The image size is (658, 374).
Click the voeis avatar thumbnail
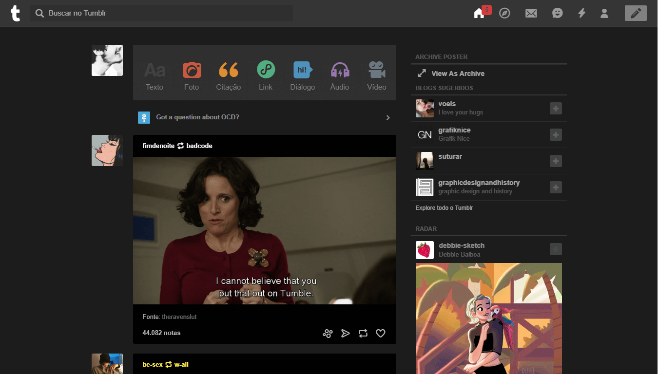[425, 109]
